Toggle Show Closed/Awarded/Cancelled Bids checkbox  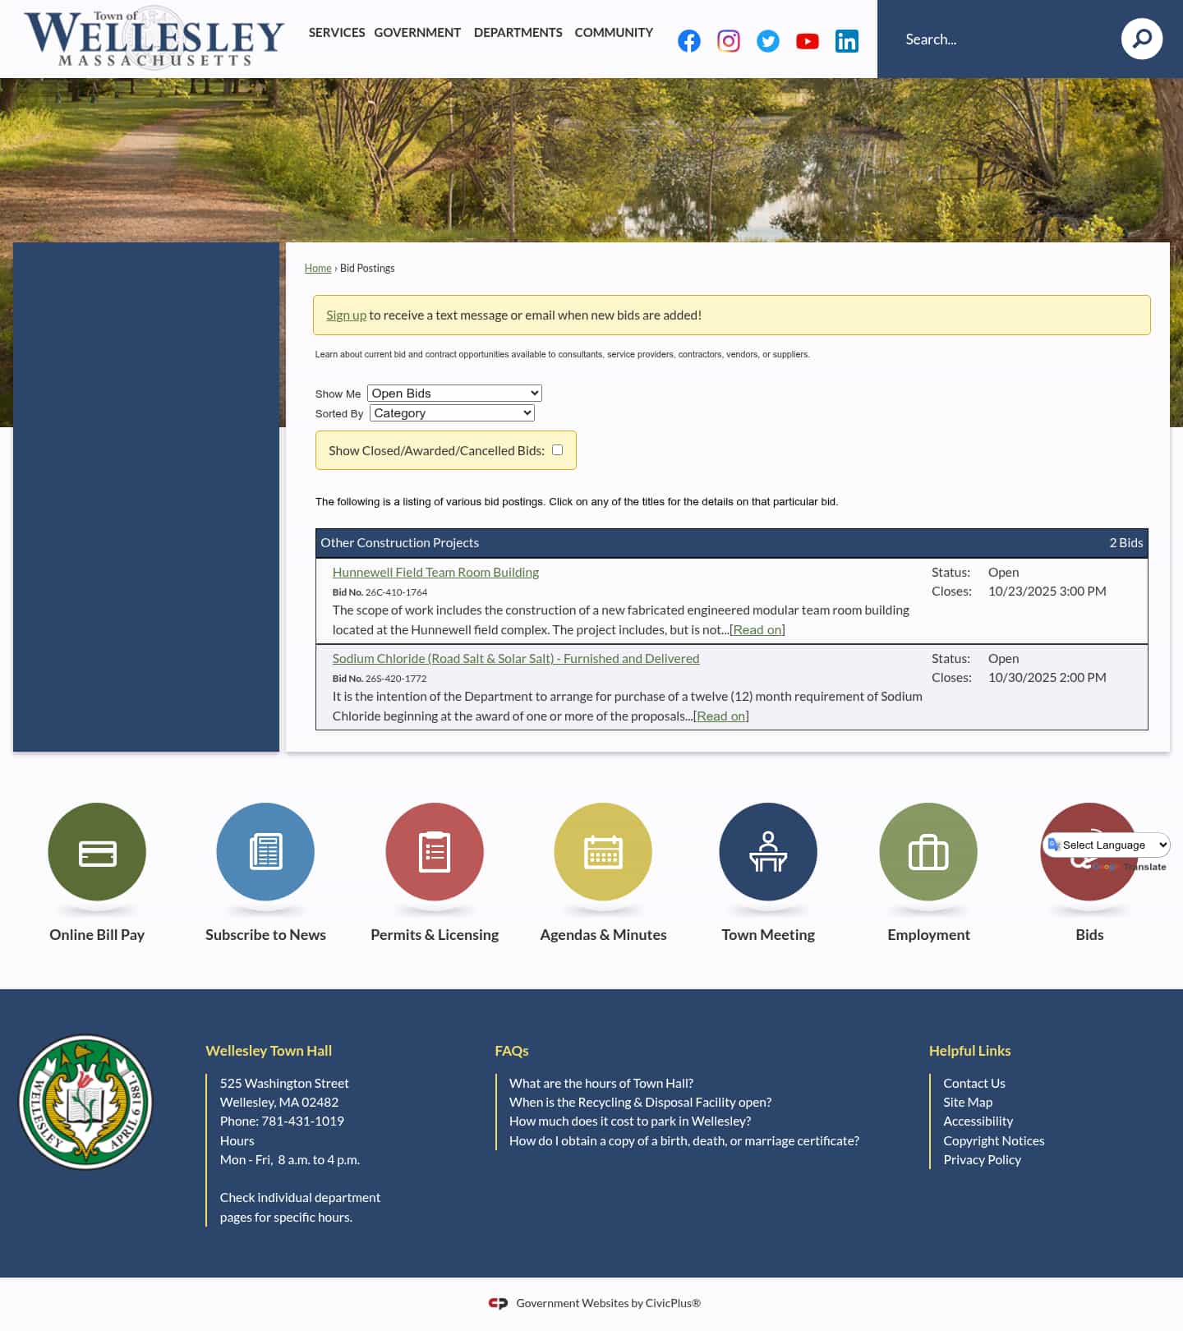tap(557, 450)
